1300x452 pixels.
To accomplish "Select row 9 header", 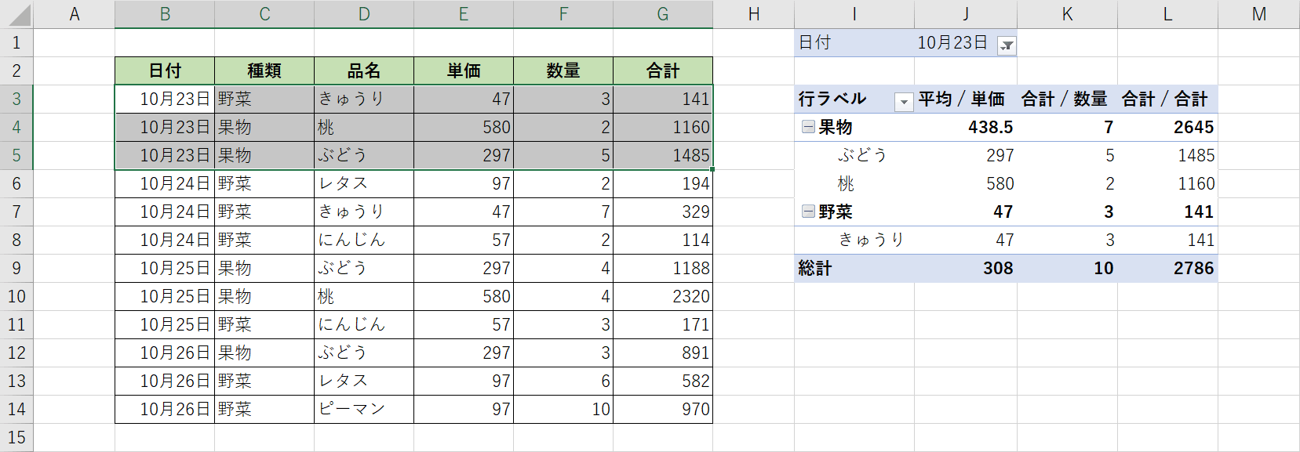I will coord(16,268).
